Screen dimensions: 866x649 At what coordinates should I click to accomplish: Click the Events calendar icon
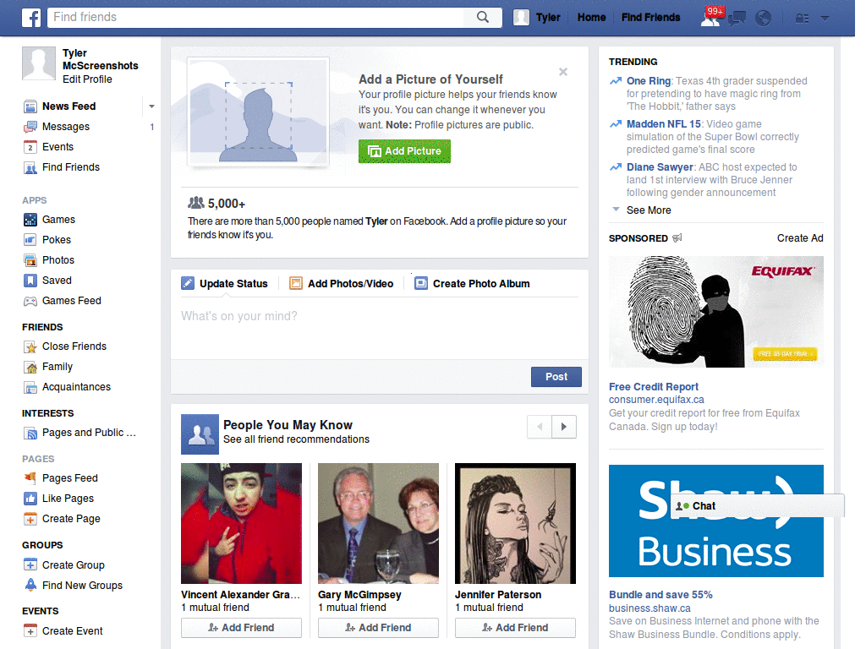[30, 147]
